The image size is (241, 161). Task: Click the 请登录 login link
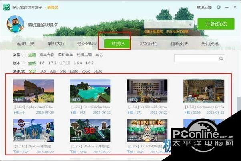pos(52,7)
